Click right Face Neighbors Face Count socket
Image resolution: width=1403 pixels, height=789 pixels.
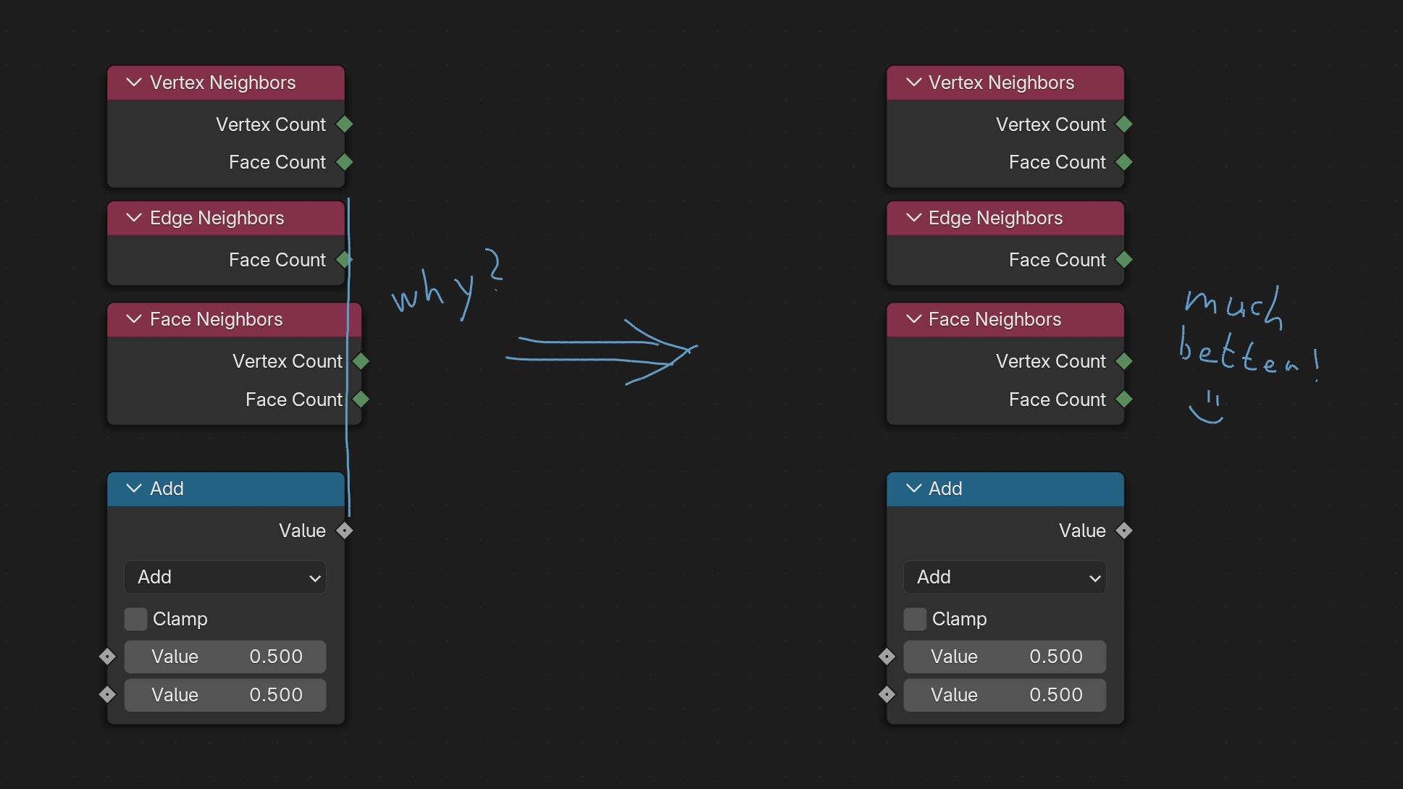click(1124, 399)
